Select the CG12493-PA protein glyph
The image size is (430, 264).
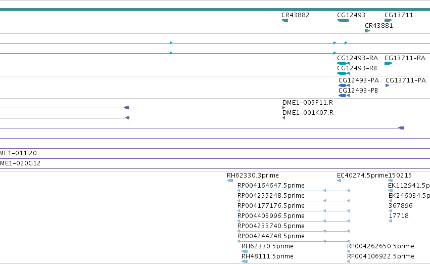(x=344, y=85)
